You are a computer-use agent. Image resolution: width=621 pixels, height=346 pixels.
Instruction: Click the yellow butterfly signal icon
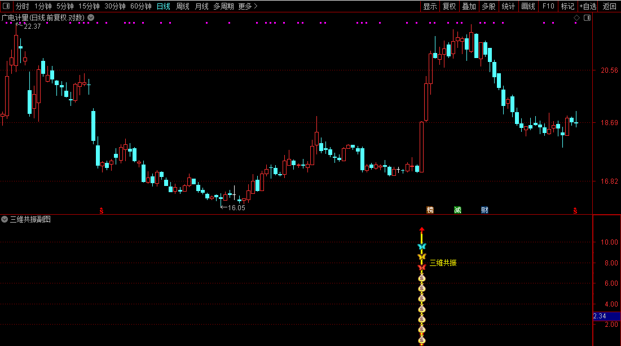tap(422, 257)
